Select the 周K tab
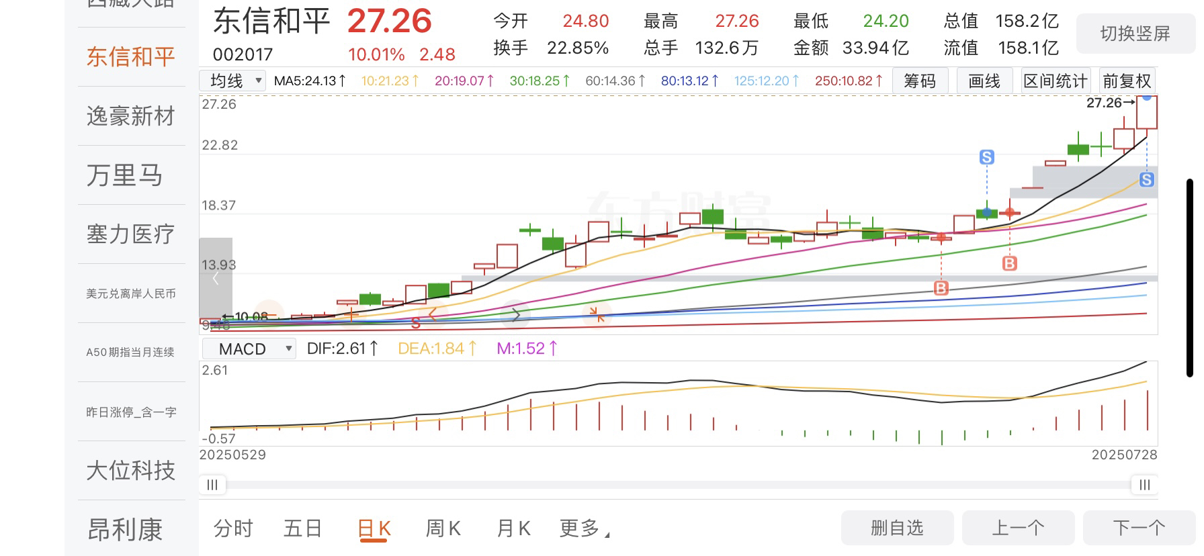 click(443, 528)
